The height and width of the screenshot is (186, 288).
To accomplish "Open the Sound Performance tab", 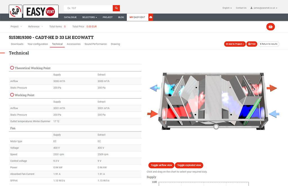I will (x=96, y=44).
